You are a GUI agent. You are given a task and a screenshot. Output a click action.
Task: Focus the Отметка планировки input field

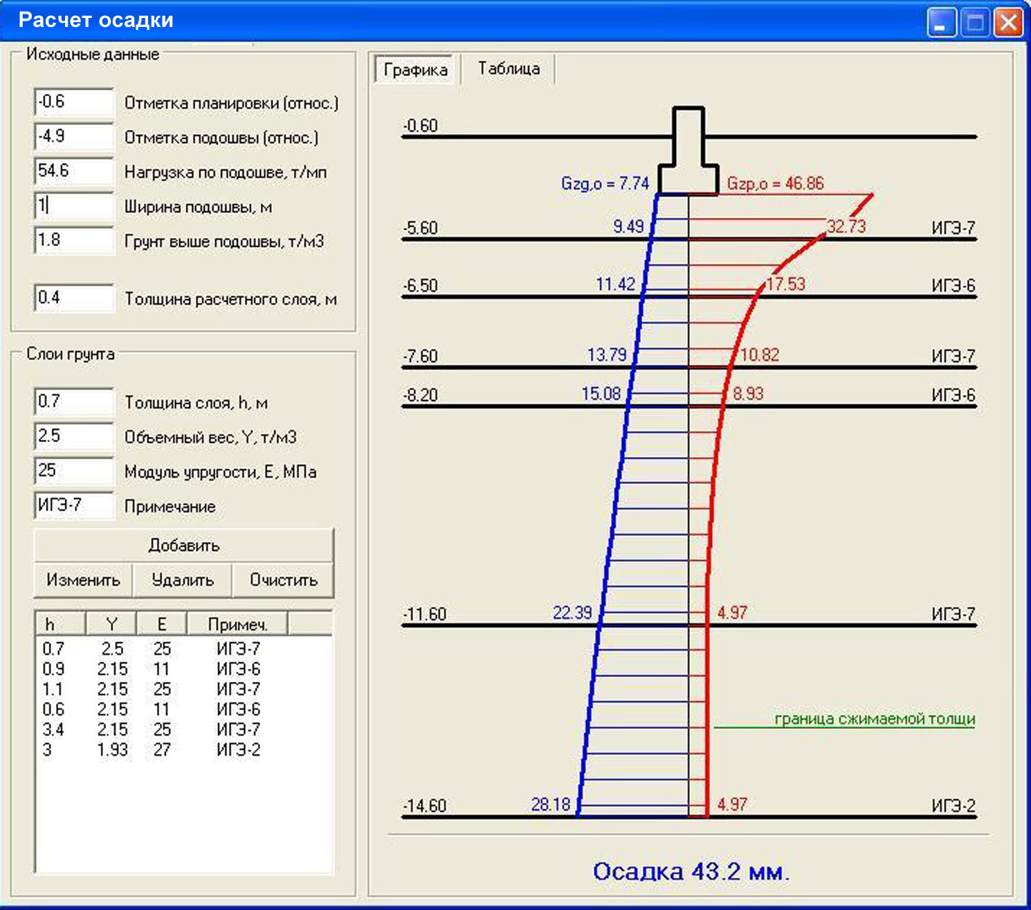[73, 102]
